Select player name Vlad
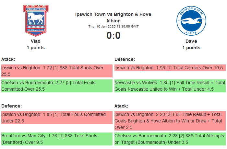227x149 pixels. click(x=36, y=41)
